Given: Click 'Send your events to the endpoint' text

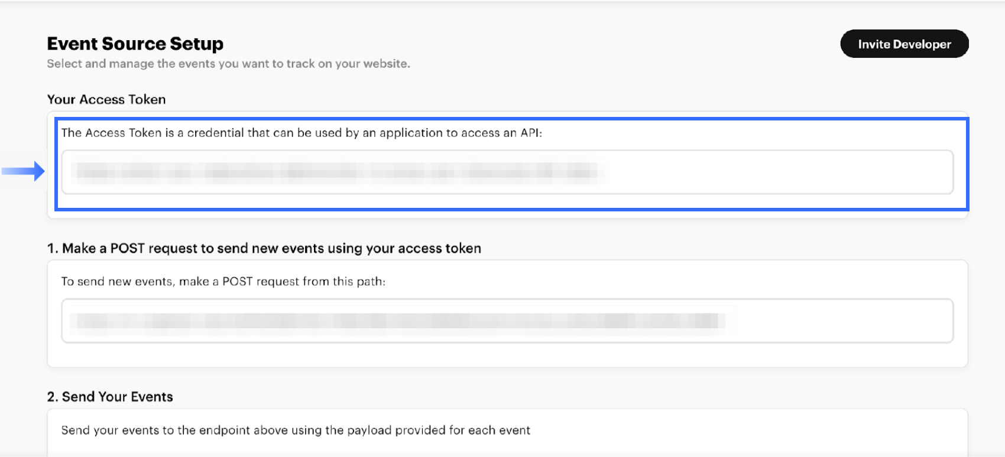Looking at the screenshot, I should pyautogui.click(x=296, y=430).
